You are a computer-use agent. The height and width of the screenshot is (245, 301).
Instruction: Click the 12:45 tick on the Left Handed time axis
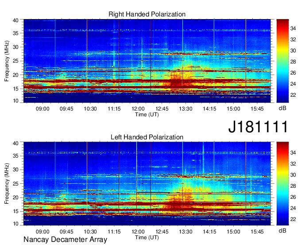click(x=162, y=231)
